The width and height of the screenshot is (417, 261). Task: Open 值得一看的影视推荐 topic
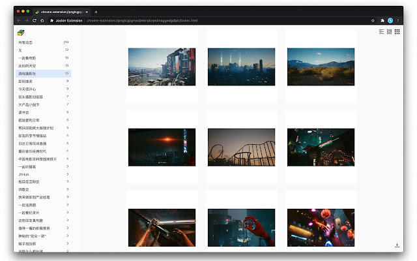click(x=44, y=228)
